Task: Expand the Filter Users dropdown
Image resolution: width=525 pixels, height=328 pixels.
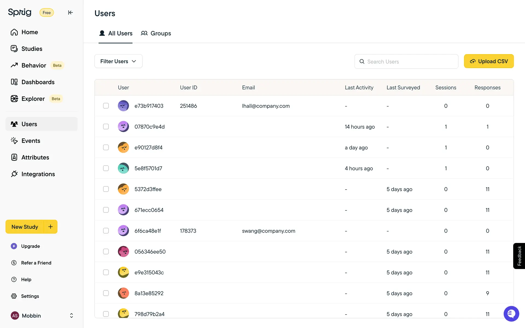Action: tap(118, 61)
